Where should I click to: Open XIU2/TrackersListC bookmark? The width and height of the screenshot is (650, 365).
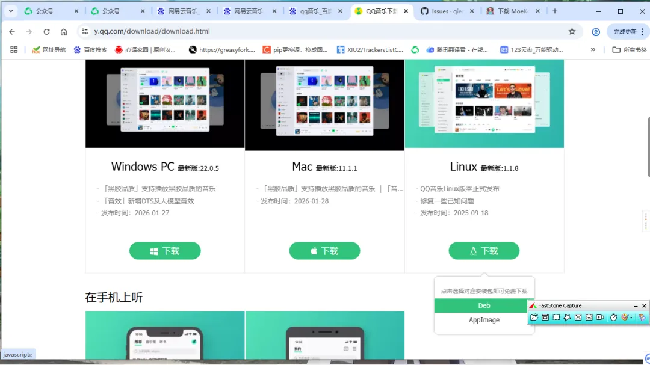coord(370,50)
